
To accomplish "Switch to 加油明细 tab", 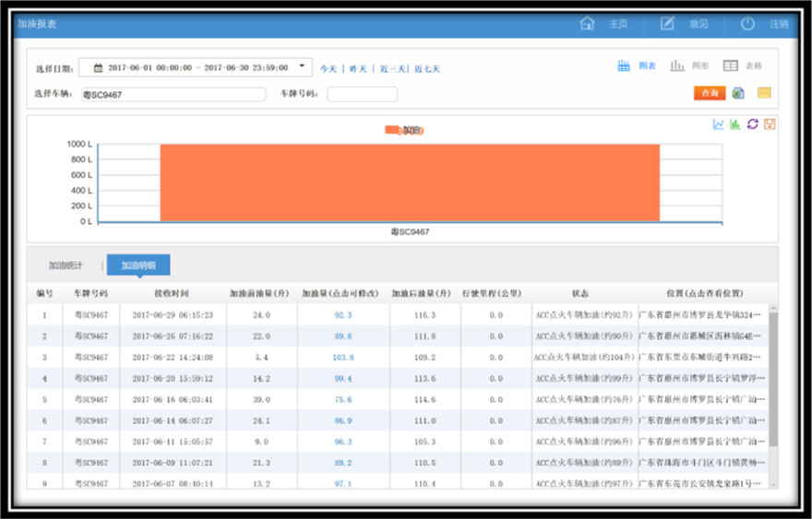I will tap(138, 265).
